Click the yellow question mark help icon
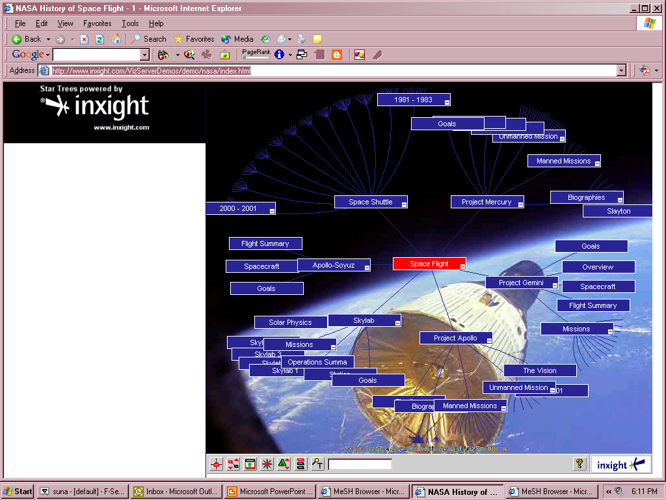 click(x=579, y=464)
